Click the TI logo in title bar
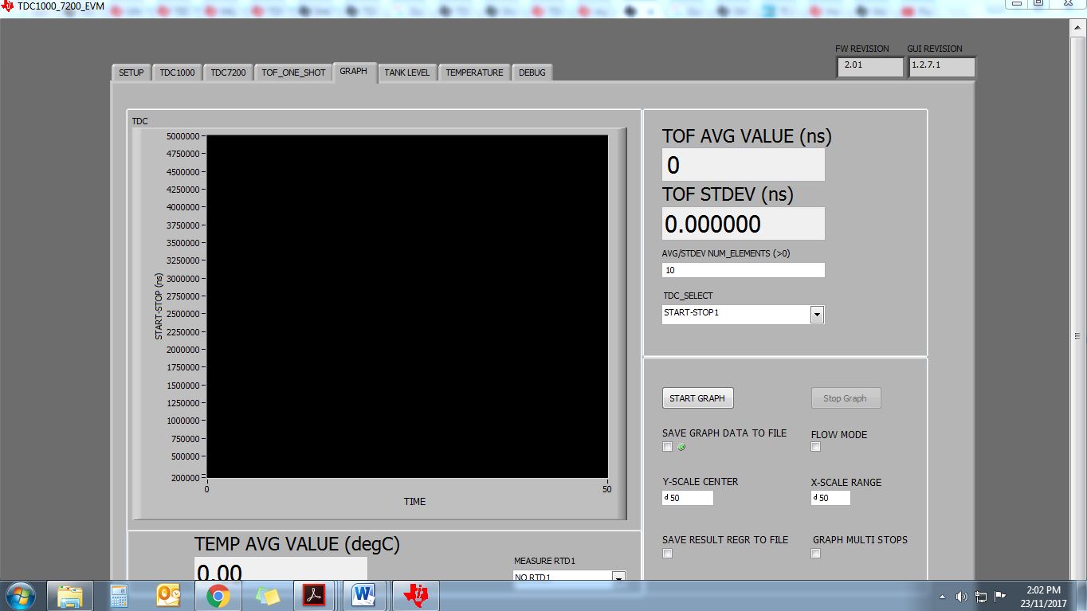 (x=8, y=6)
